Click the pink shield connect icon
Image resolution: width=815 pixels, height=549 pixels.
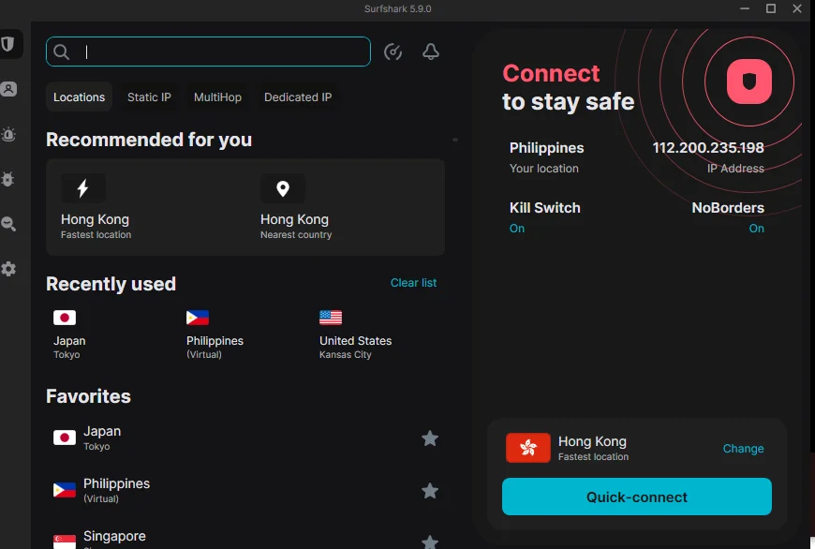(749, 82)
